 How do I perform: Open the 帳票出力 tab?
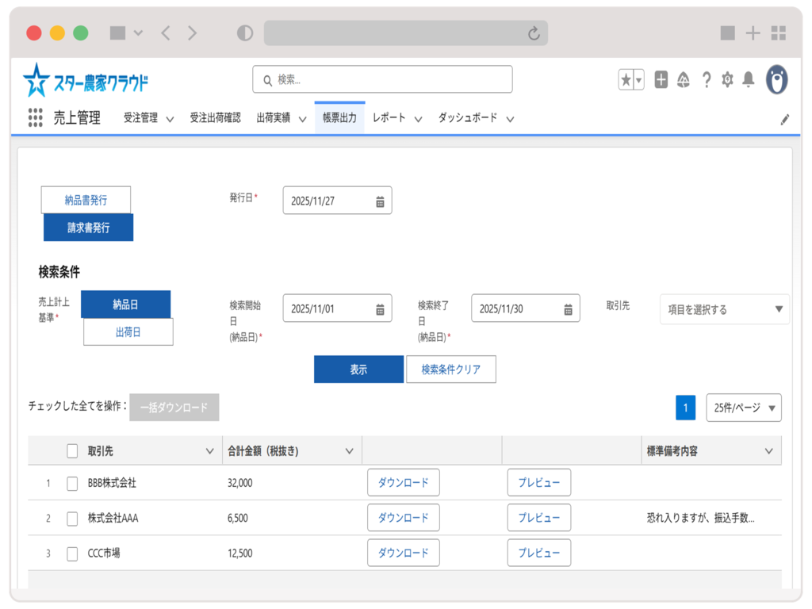click(339, 118)
